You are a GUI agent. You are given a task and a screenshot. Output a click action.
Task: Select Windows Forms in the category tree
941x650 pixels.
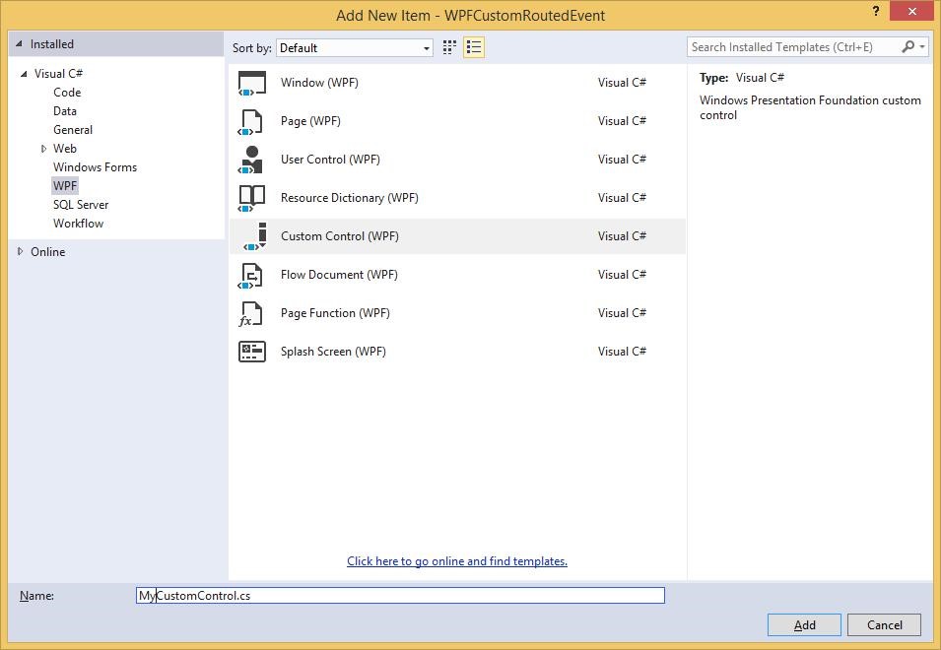click(x=95, y=167)
